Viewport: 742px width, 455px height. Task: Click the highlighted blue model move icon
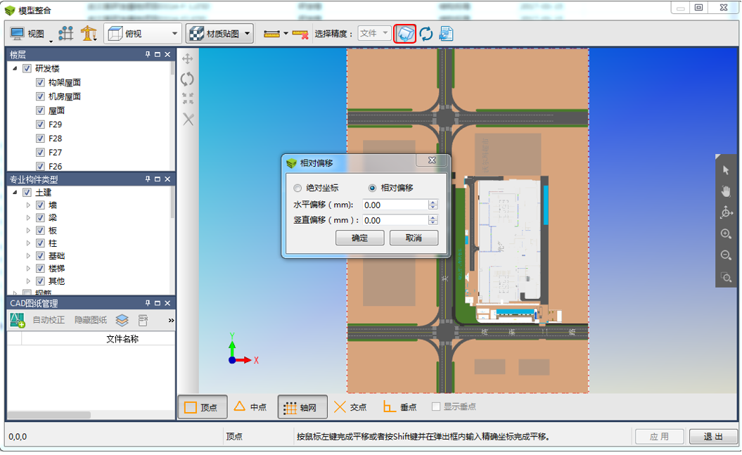tap(404, 34)
